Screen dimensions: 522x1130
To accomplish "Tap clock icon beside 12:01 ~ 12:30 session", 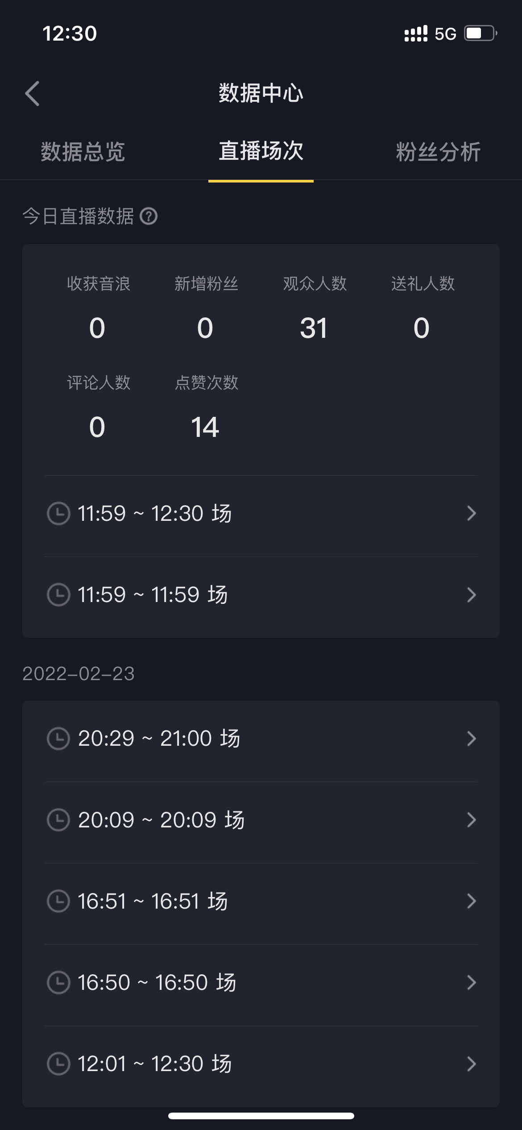I will coord(58,1064).
